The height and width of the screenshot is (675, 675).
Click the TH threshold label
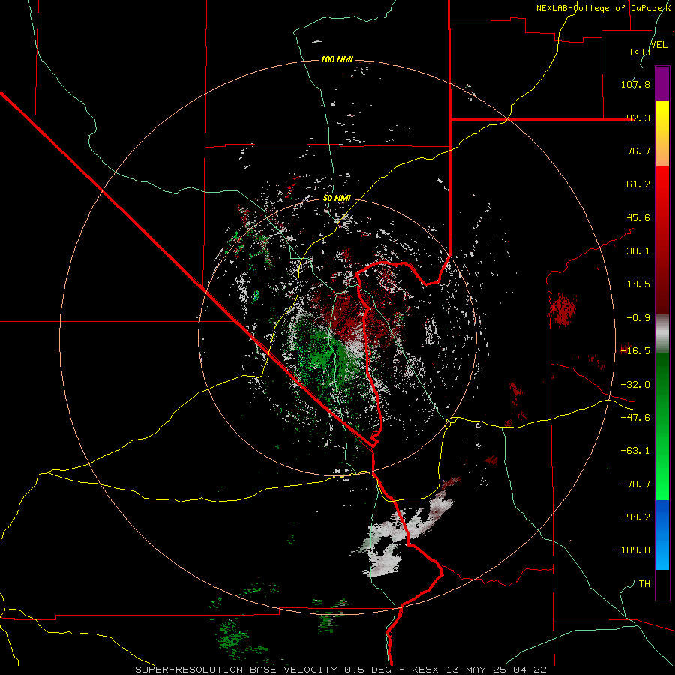click(644, 584)
